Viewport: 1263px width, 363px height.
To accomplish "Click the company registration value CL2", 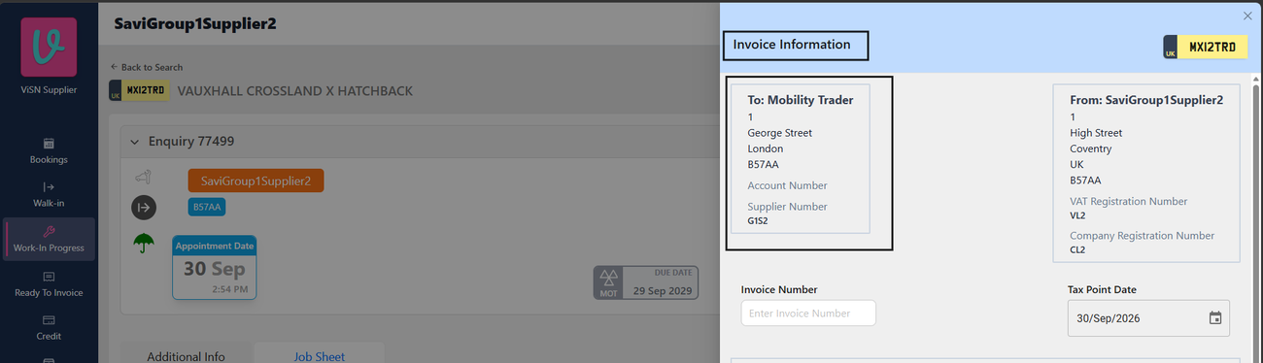I will click(1077, 249).
